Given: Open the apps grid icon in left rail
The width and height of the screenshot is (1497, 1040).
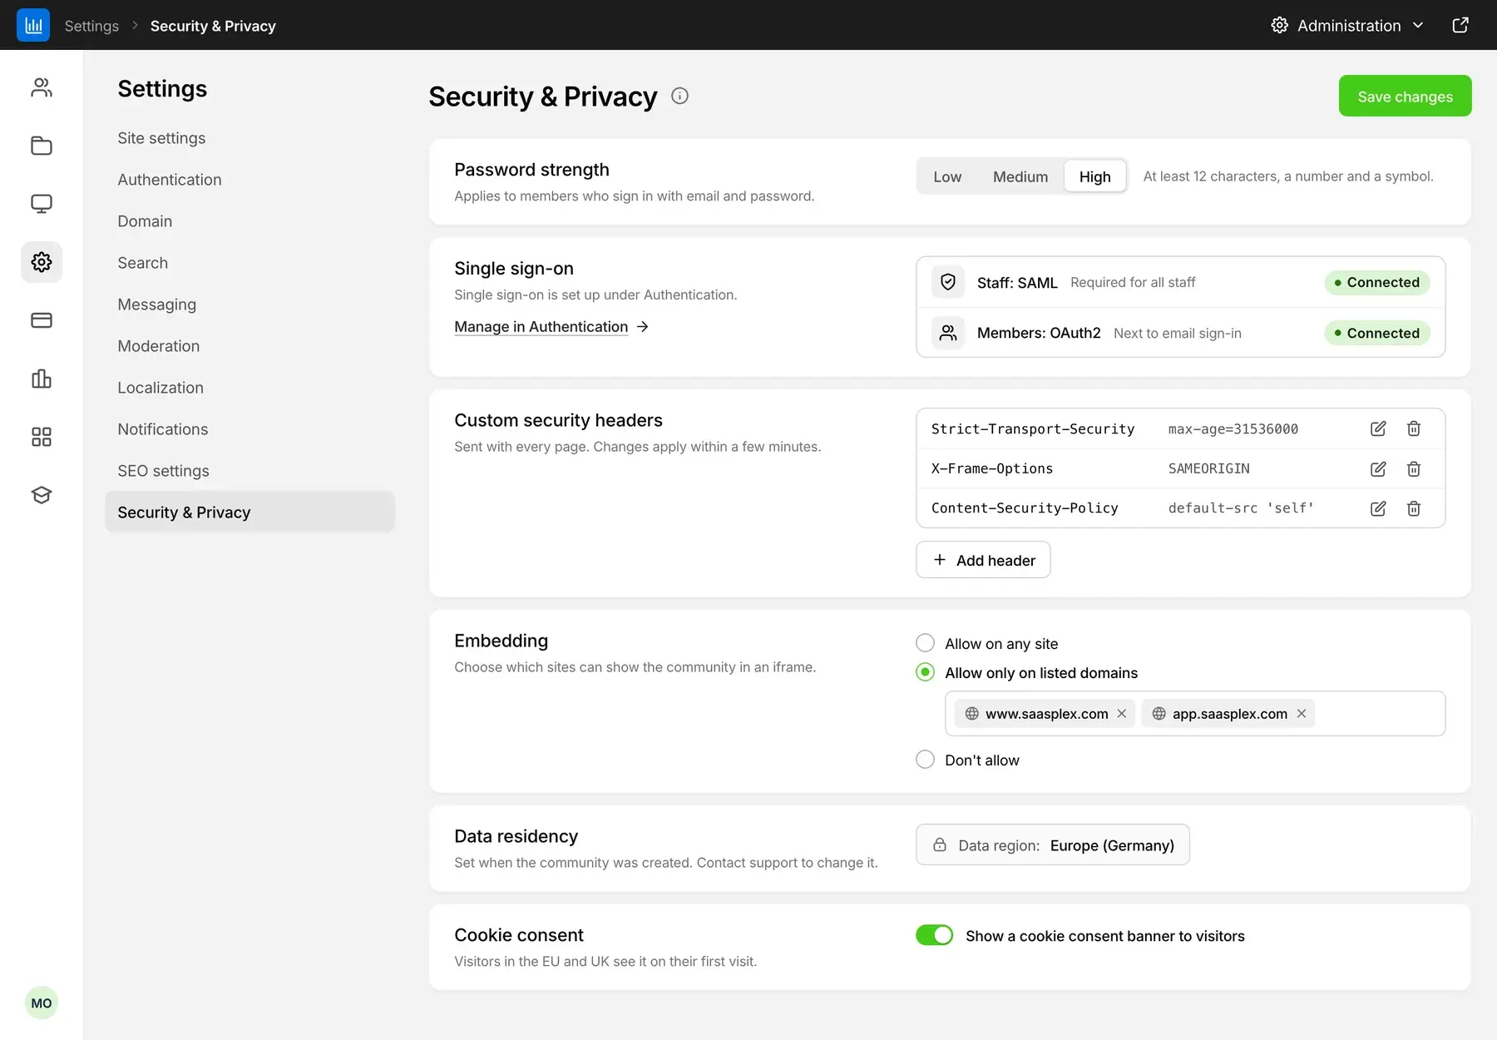Looking at the screenshot, I should click(42, 437).
